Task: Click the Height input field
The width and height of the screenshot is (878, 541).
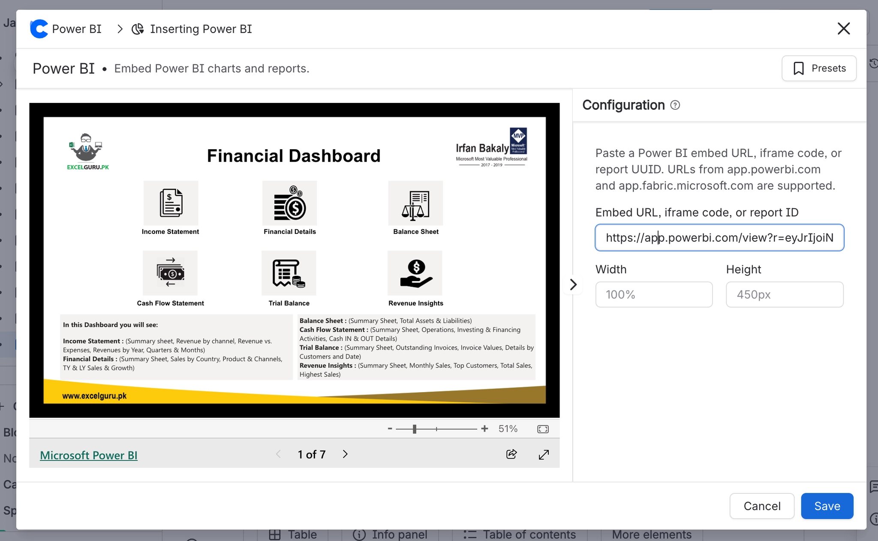Action: [x=785, y=294]
